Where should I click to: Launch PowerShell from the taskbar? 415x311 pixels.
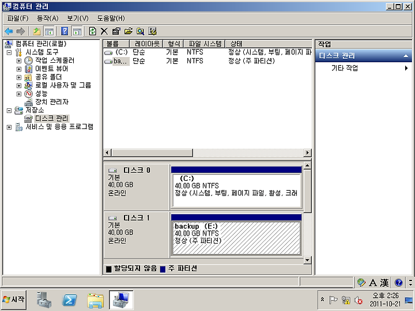click(69, 300)
